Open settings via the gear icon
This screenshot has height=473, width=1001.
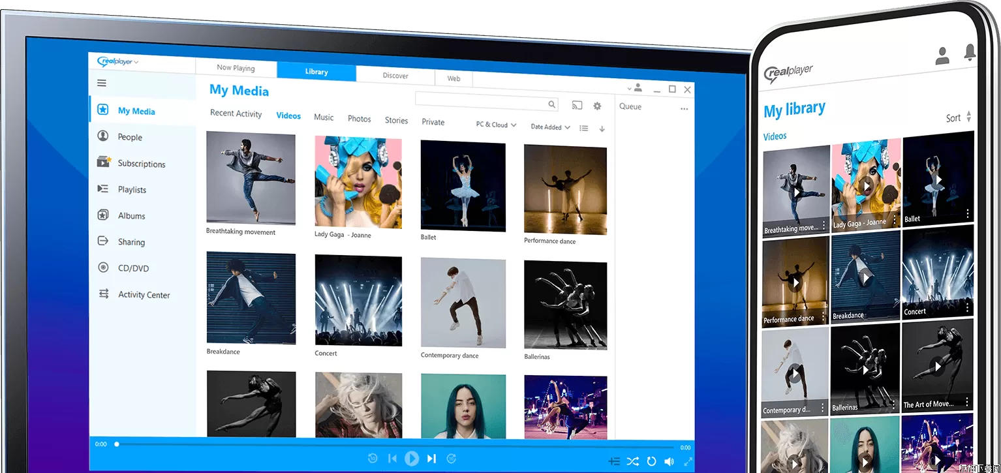click(x=597, y=106)
